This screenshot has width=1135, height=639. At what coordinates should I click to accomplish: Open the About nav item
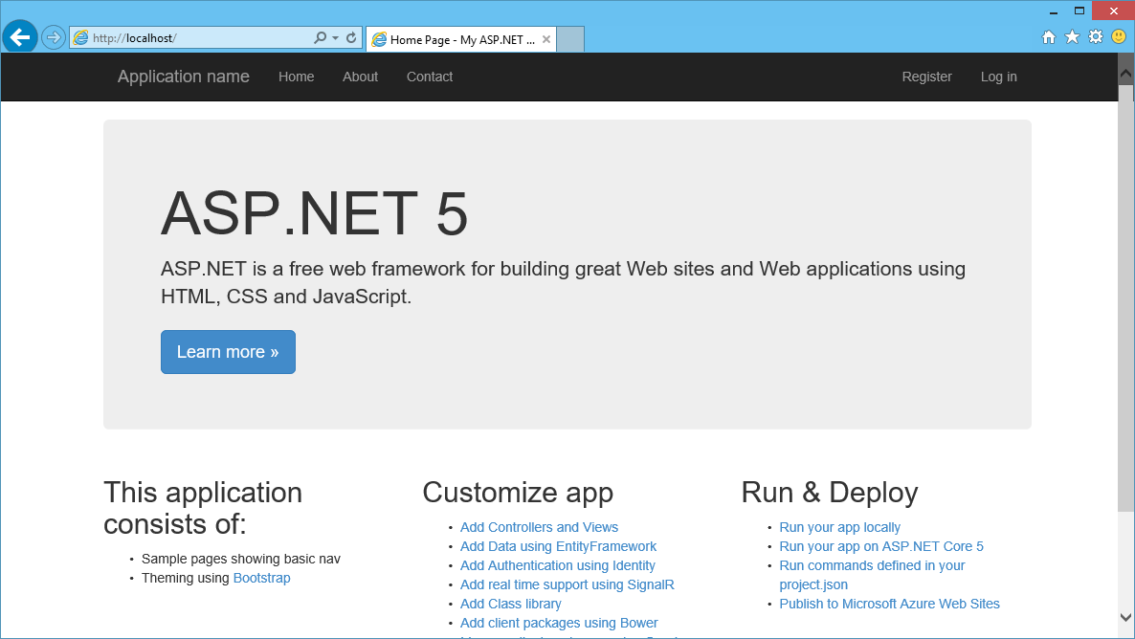point(361,77)
